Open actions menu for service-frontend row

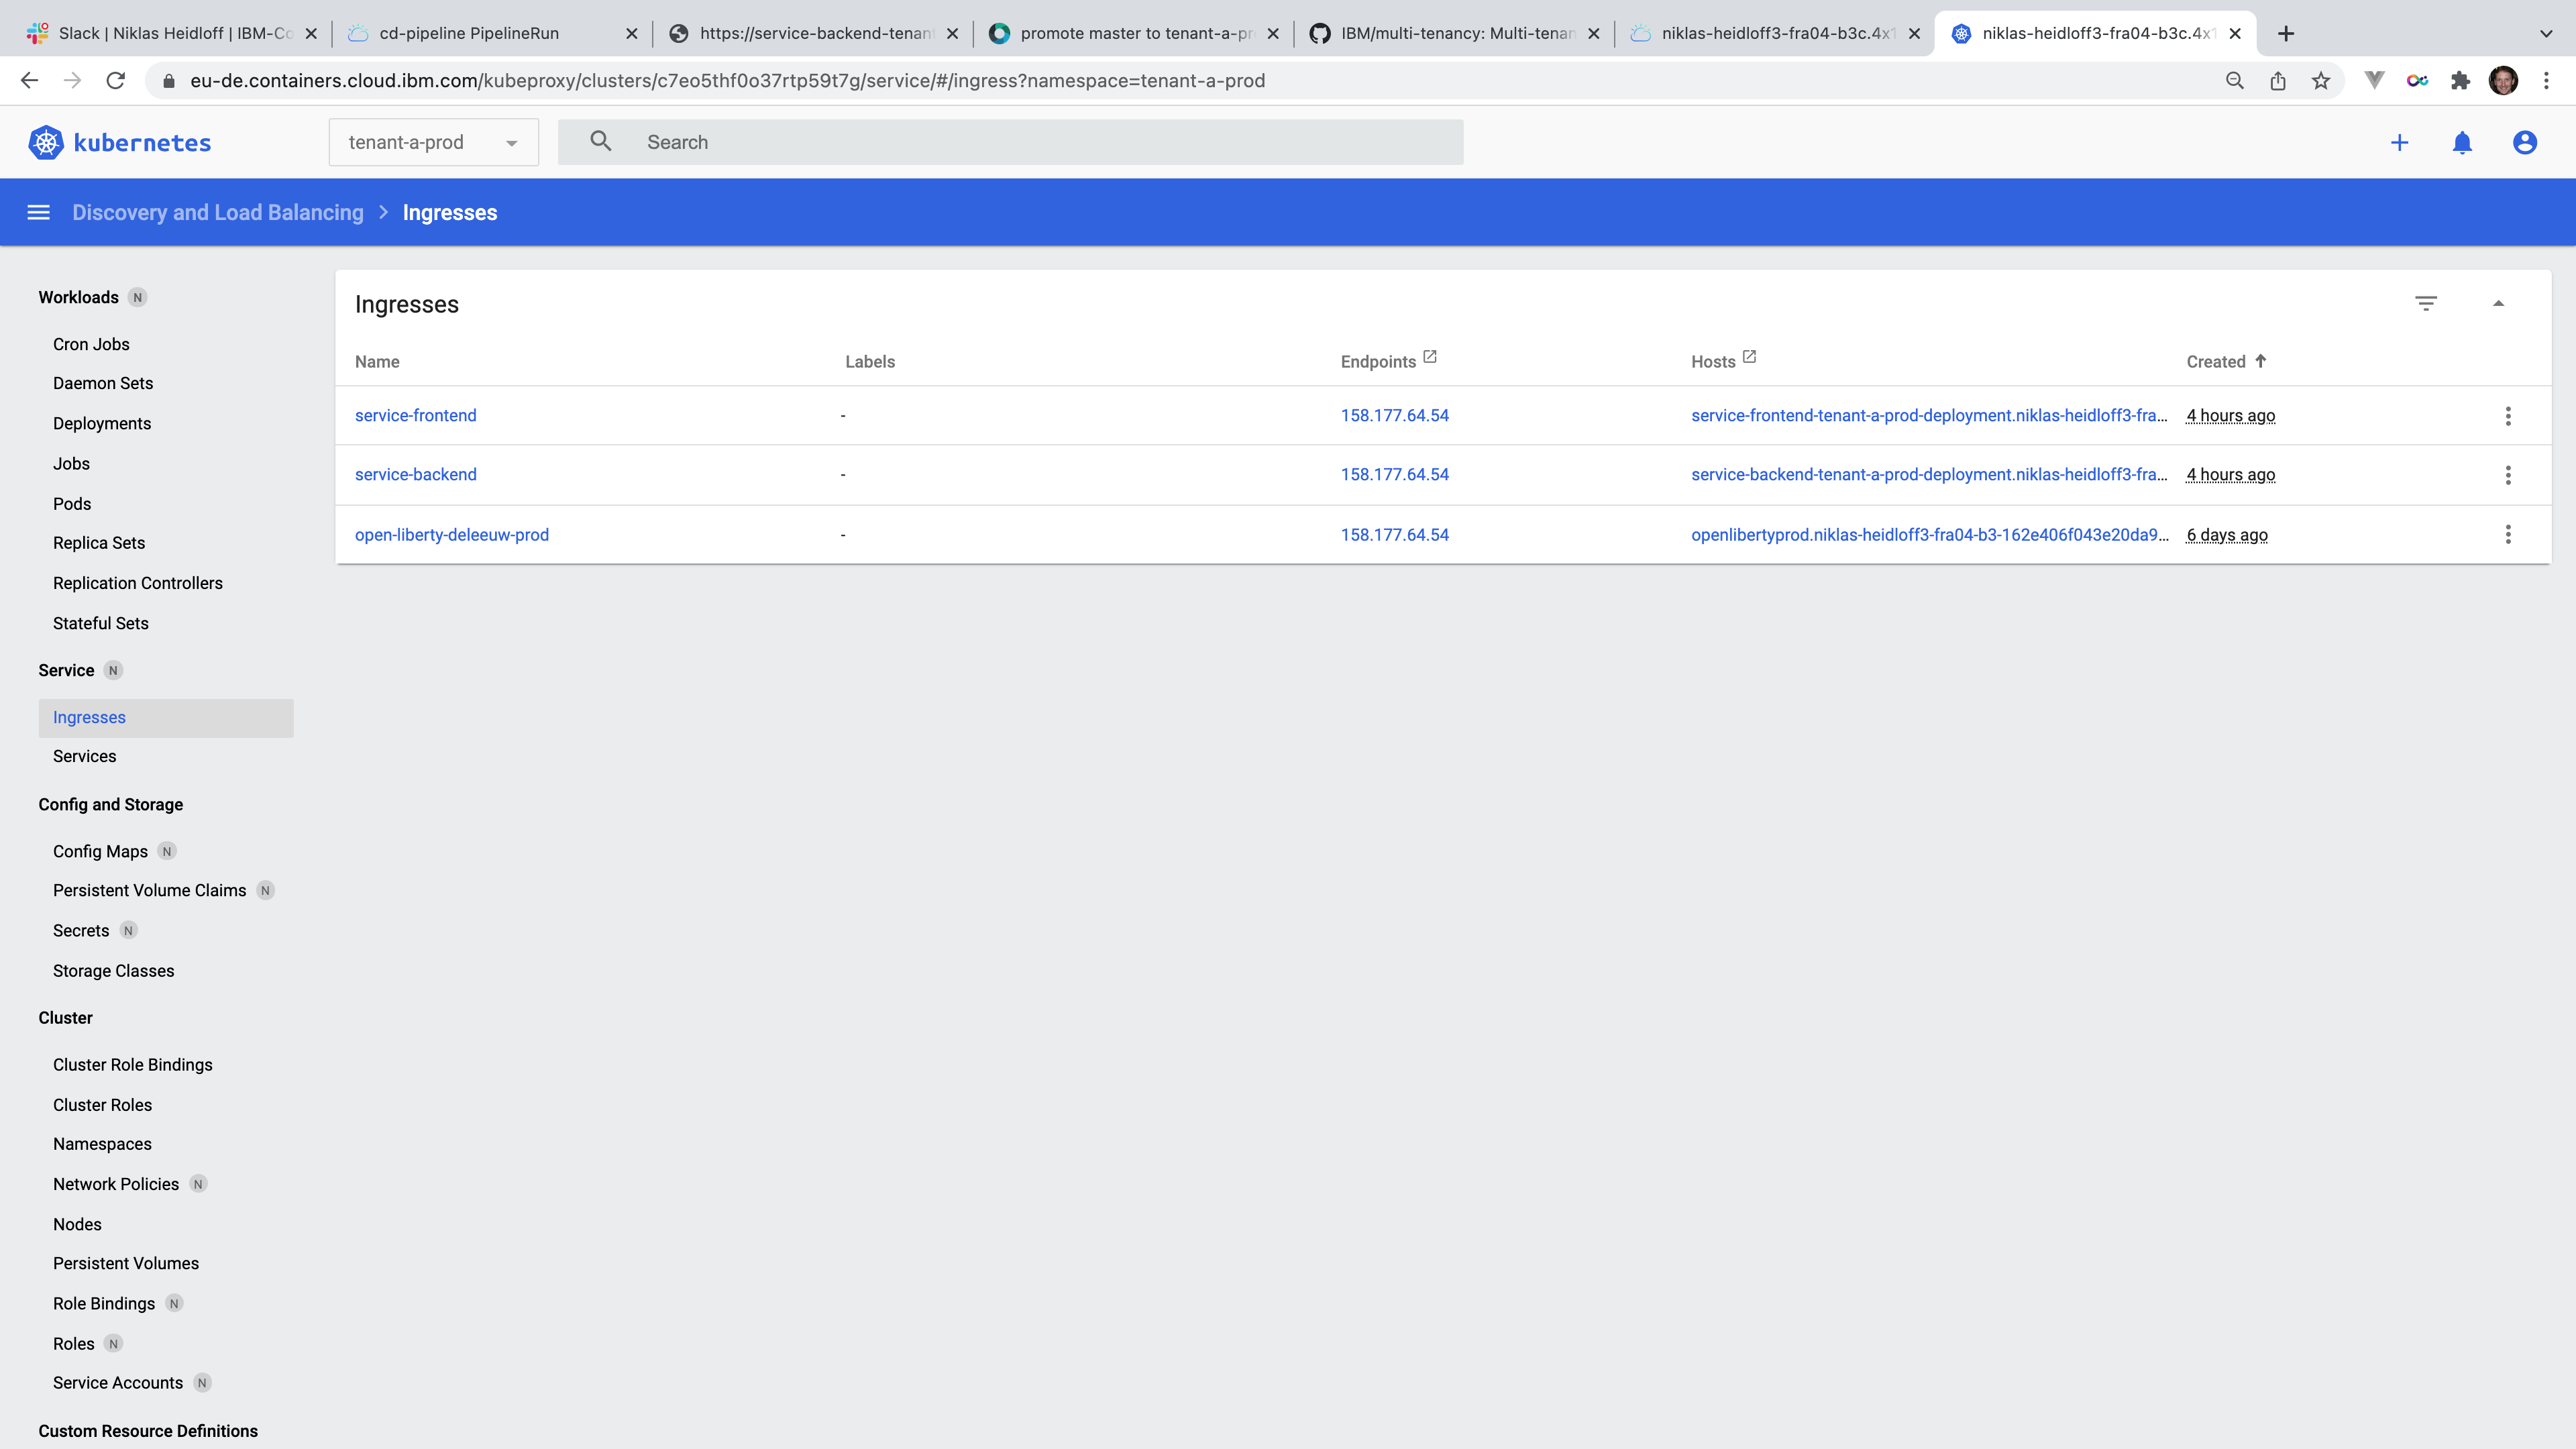click(x=2508, y=416)
